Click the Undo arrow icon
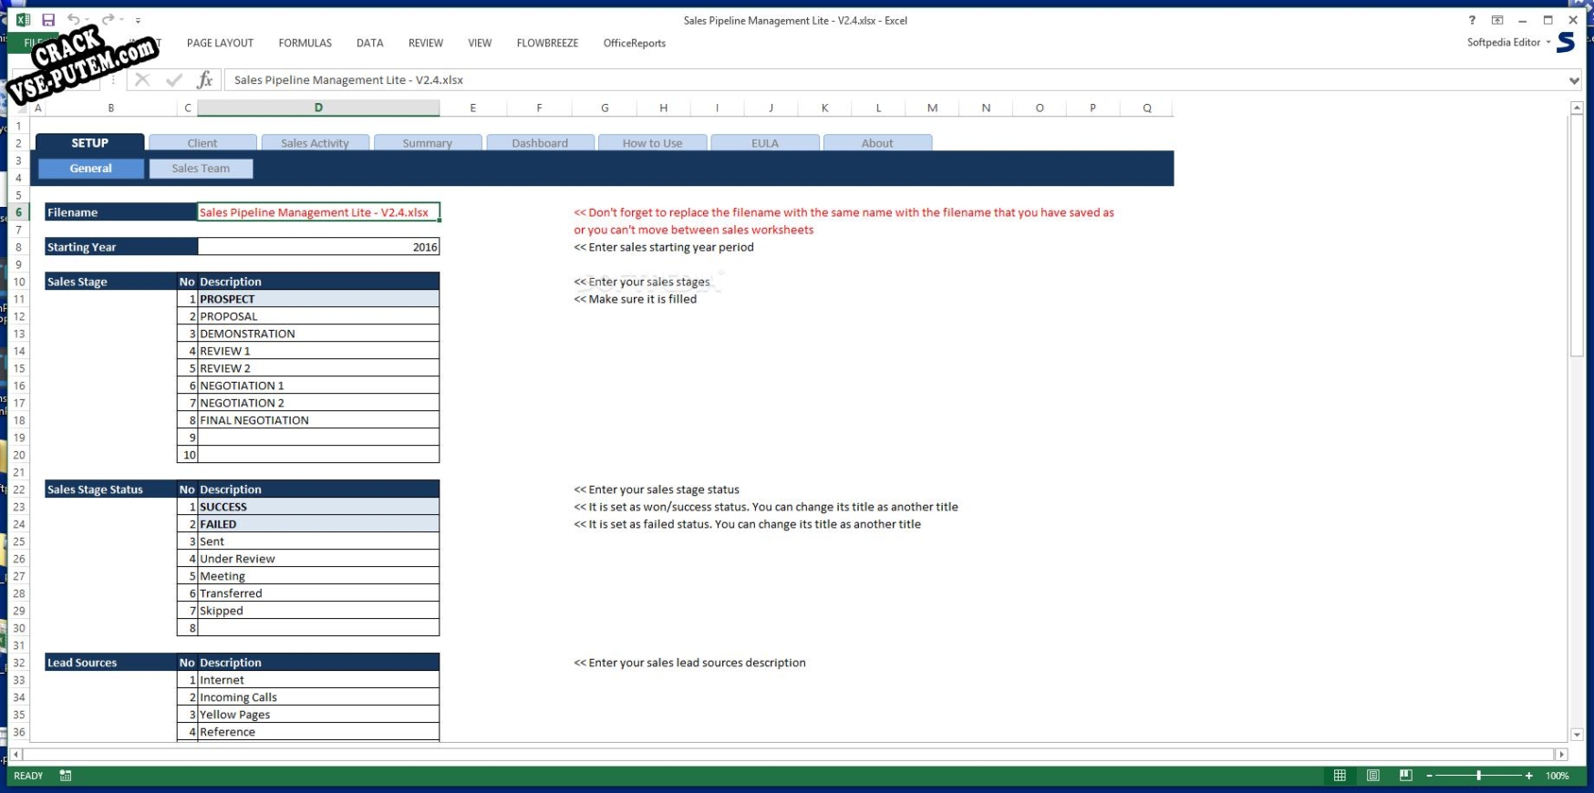 [x=73, y=19]
